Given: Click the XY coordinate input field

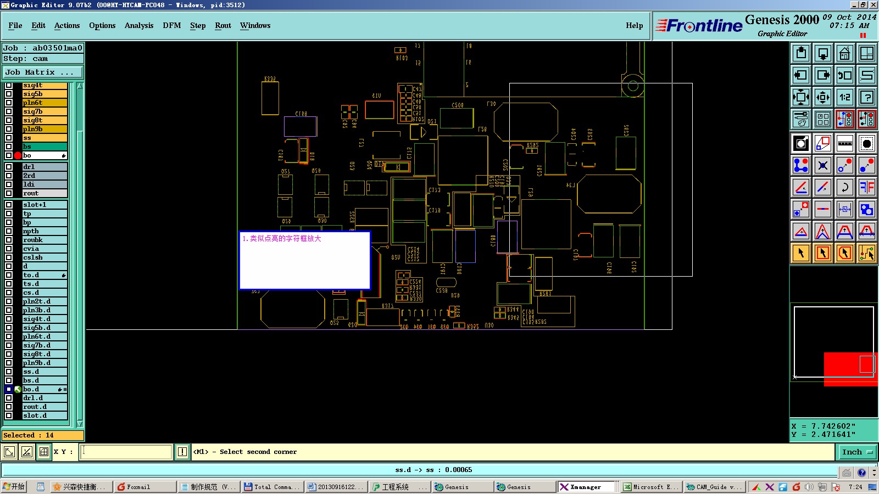Looking at the screenshot, I should tap(126, 452).
